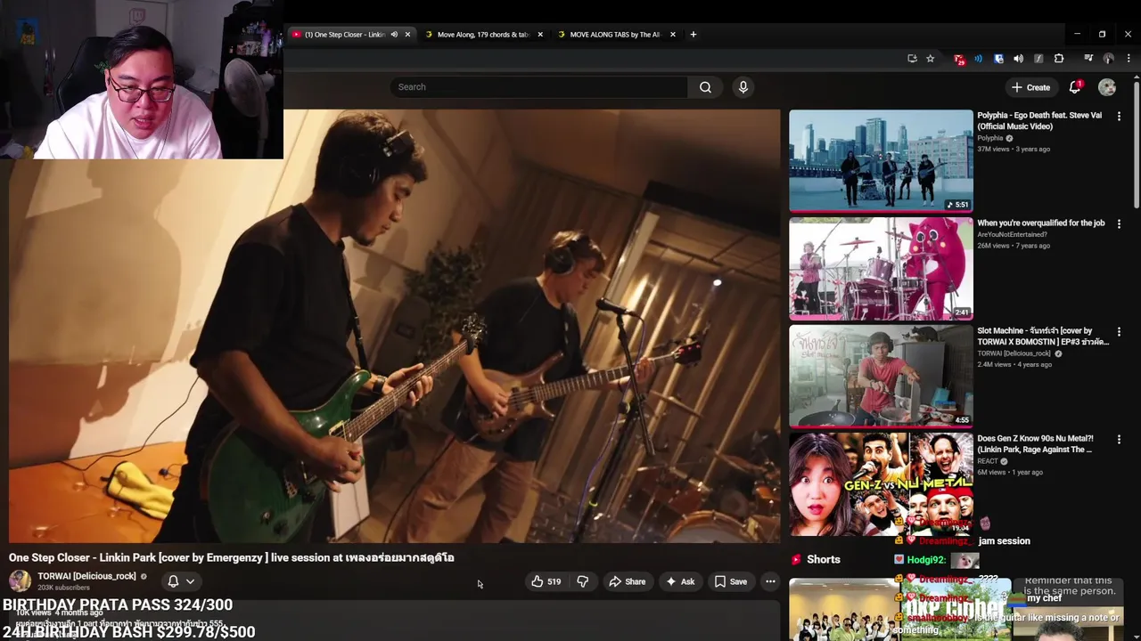Open YouTube notifications bell
The image size is (1141, 641).
pos(1075,87)
